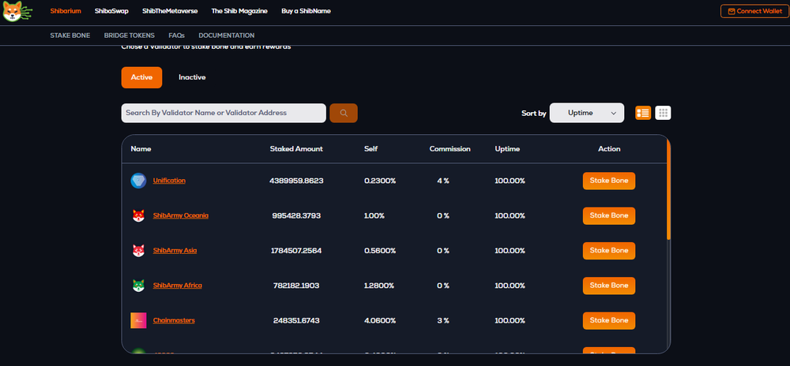Click the Name column header

(x=141, y=149)
